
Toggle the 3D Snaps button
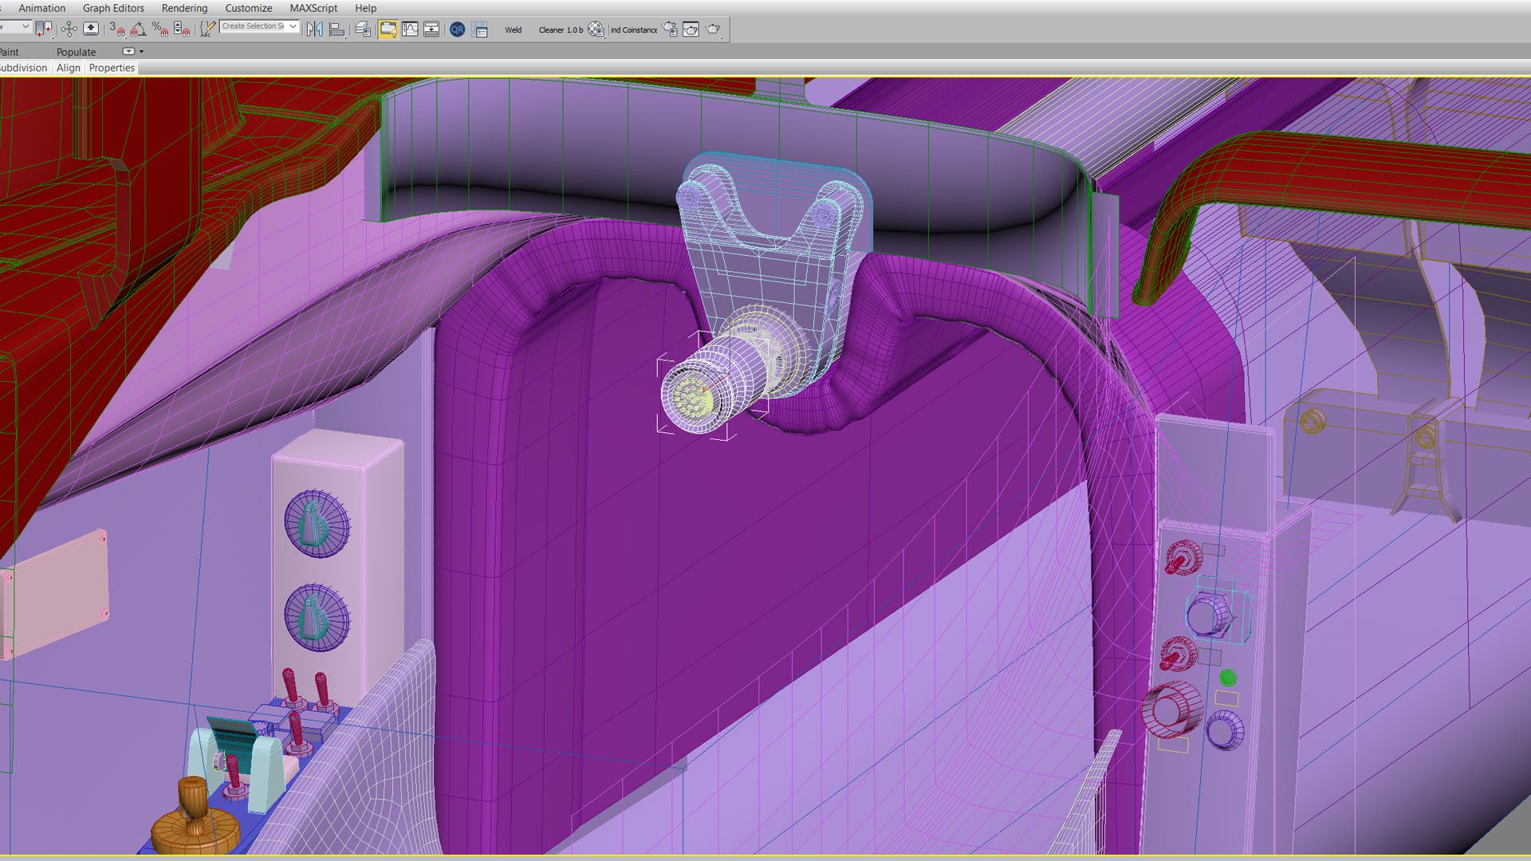coord(116,29)
